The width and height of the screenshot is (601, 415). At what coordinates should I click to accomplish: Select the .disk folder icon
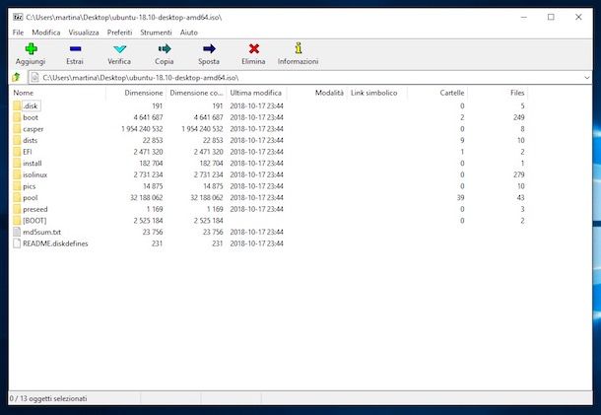(17, 105)
